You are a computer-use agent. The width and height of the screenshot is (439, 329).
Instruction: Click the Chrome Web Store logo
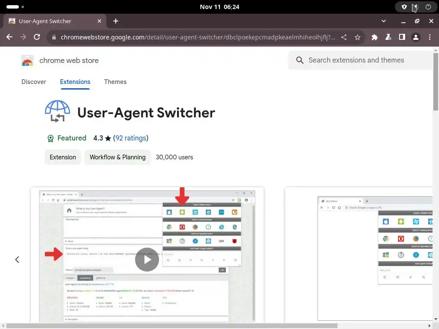[x=27, y=60]
